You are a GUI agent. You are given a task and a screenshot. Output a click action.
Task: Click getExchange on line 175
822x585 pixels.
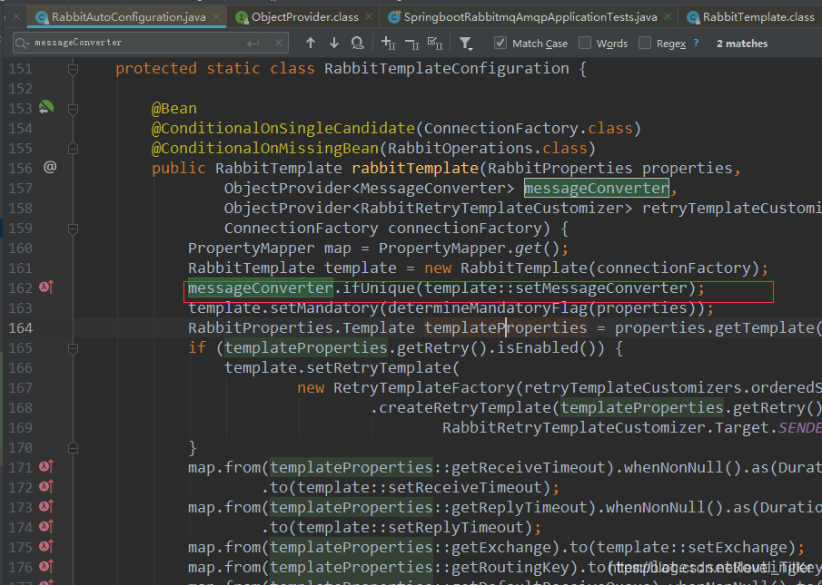(501, 547)
